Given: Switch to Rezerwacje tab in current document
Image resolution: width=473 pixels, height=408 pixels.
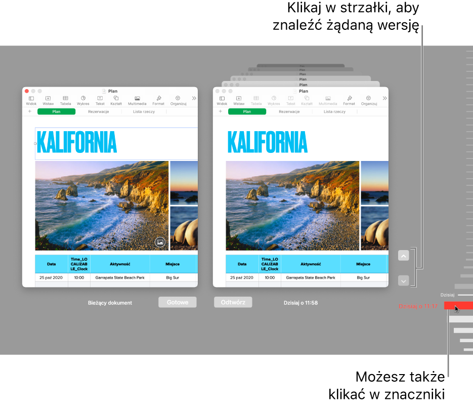Looking at the screenshot, I should (98, 112).
